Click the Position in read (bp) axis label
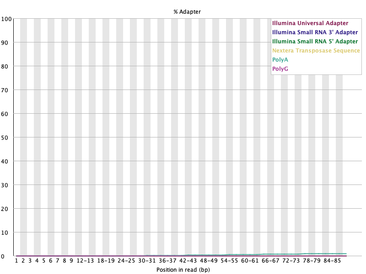 point(183,270)
